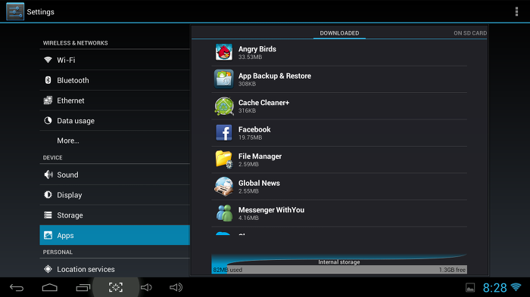The height and width of the screenshot is (297, 530).
Task: Click the Wireless & Networks section header
Action: click(76, 43)
